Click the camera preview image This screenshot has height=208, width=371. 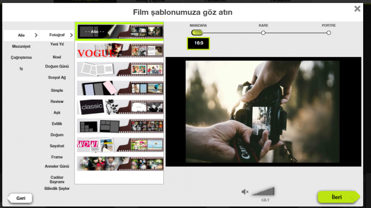tap(263, 111)
